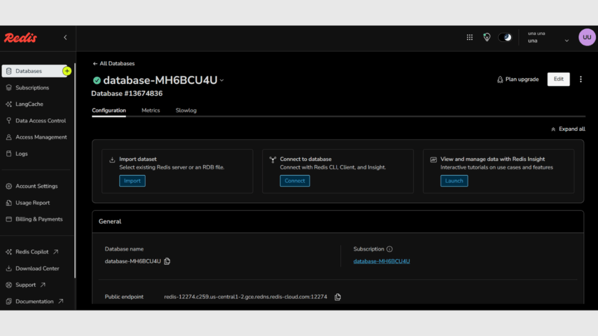Click the green plus icon beside Databases
This screenshot has width=598, height=336.
(67, 71)
